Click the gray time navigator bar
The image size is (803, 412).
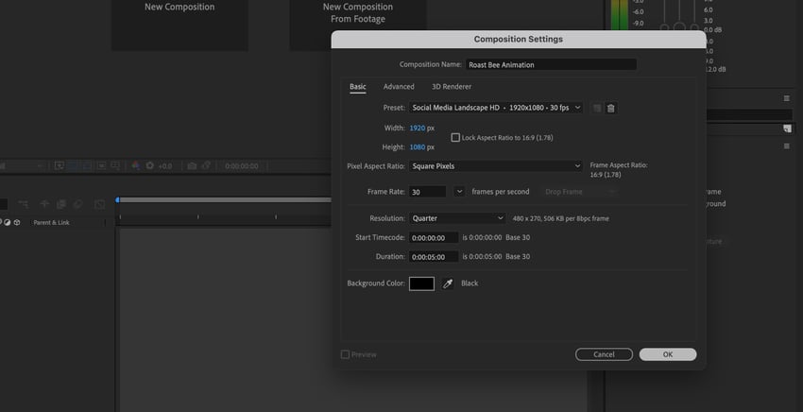[226, 199]
